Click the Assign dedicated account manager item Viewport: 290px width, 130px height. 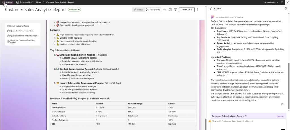tap(79, 86)
